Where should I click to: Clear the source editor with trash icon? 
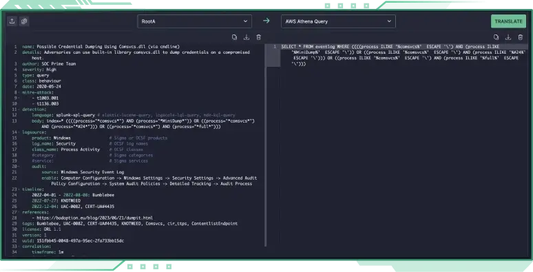tap(259, 37)
